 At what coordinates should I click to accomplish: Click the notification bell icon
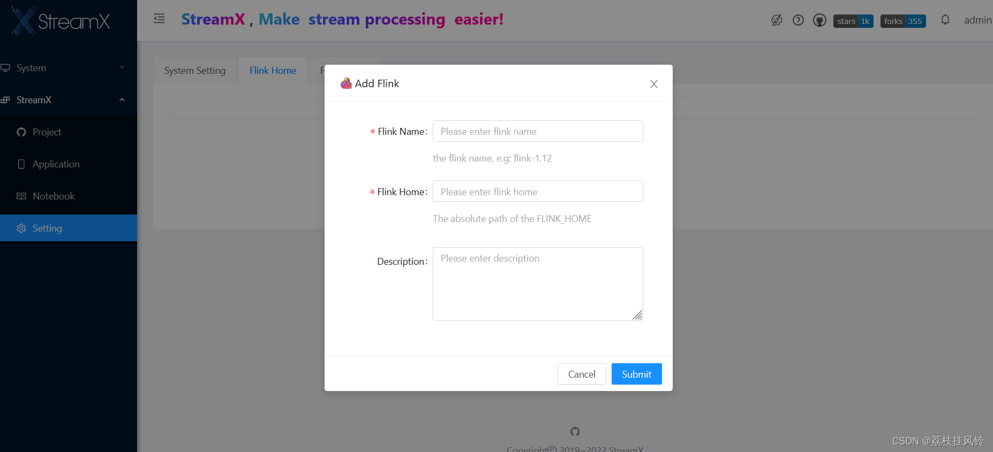945,20
